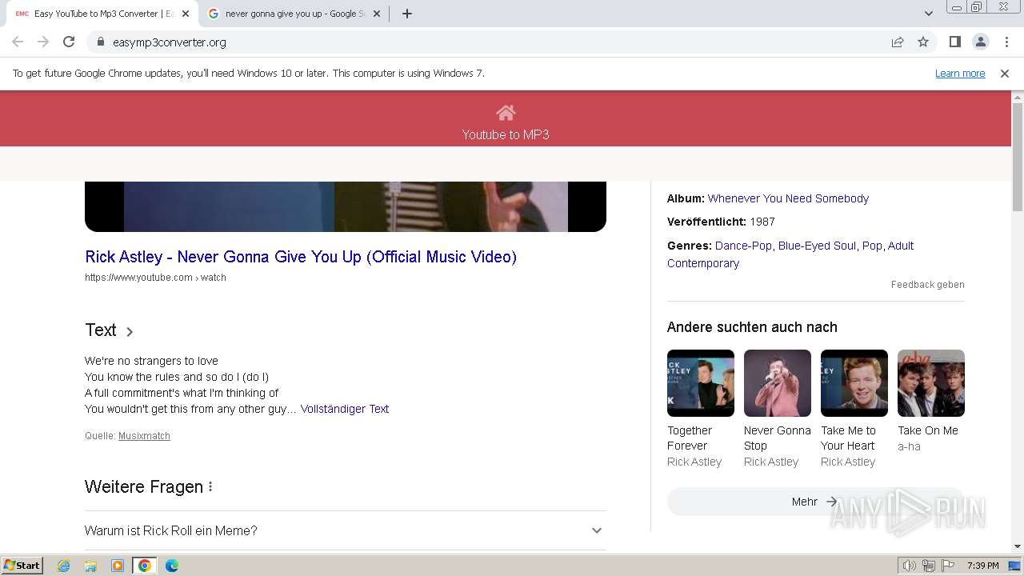Image resolution: width=1024 pixels, height=576 pixels.
Task: Click the browser back arrow
Action: pos(18,42)
